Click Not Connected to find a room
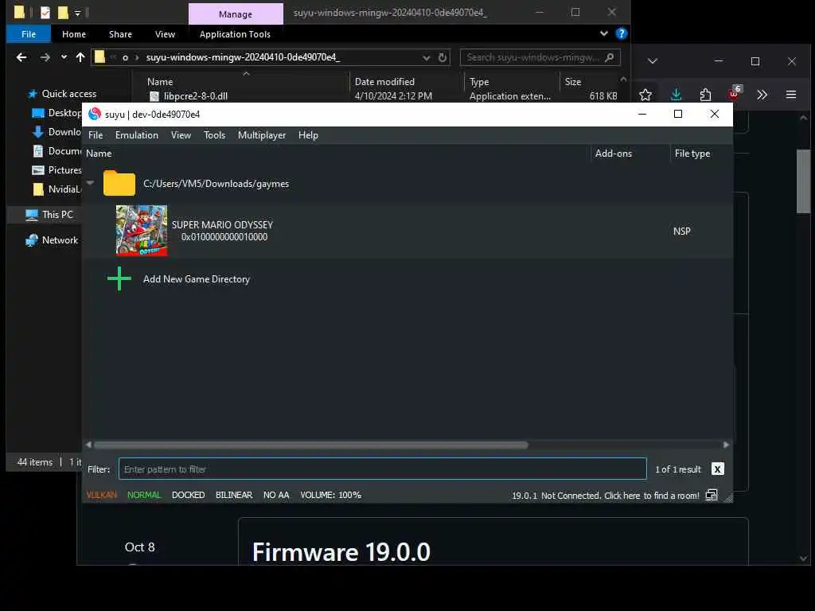This screenshot has height=611, width=815. [620, 496]
